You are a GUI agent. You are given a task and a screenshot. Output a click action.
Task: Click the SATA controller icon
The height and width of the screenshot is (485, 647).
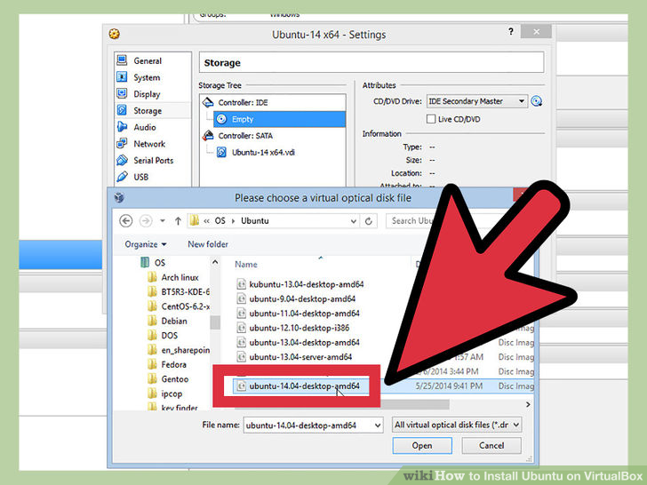(x=208, y=135)
